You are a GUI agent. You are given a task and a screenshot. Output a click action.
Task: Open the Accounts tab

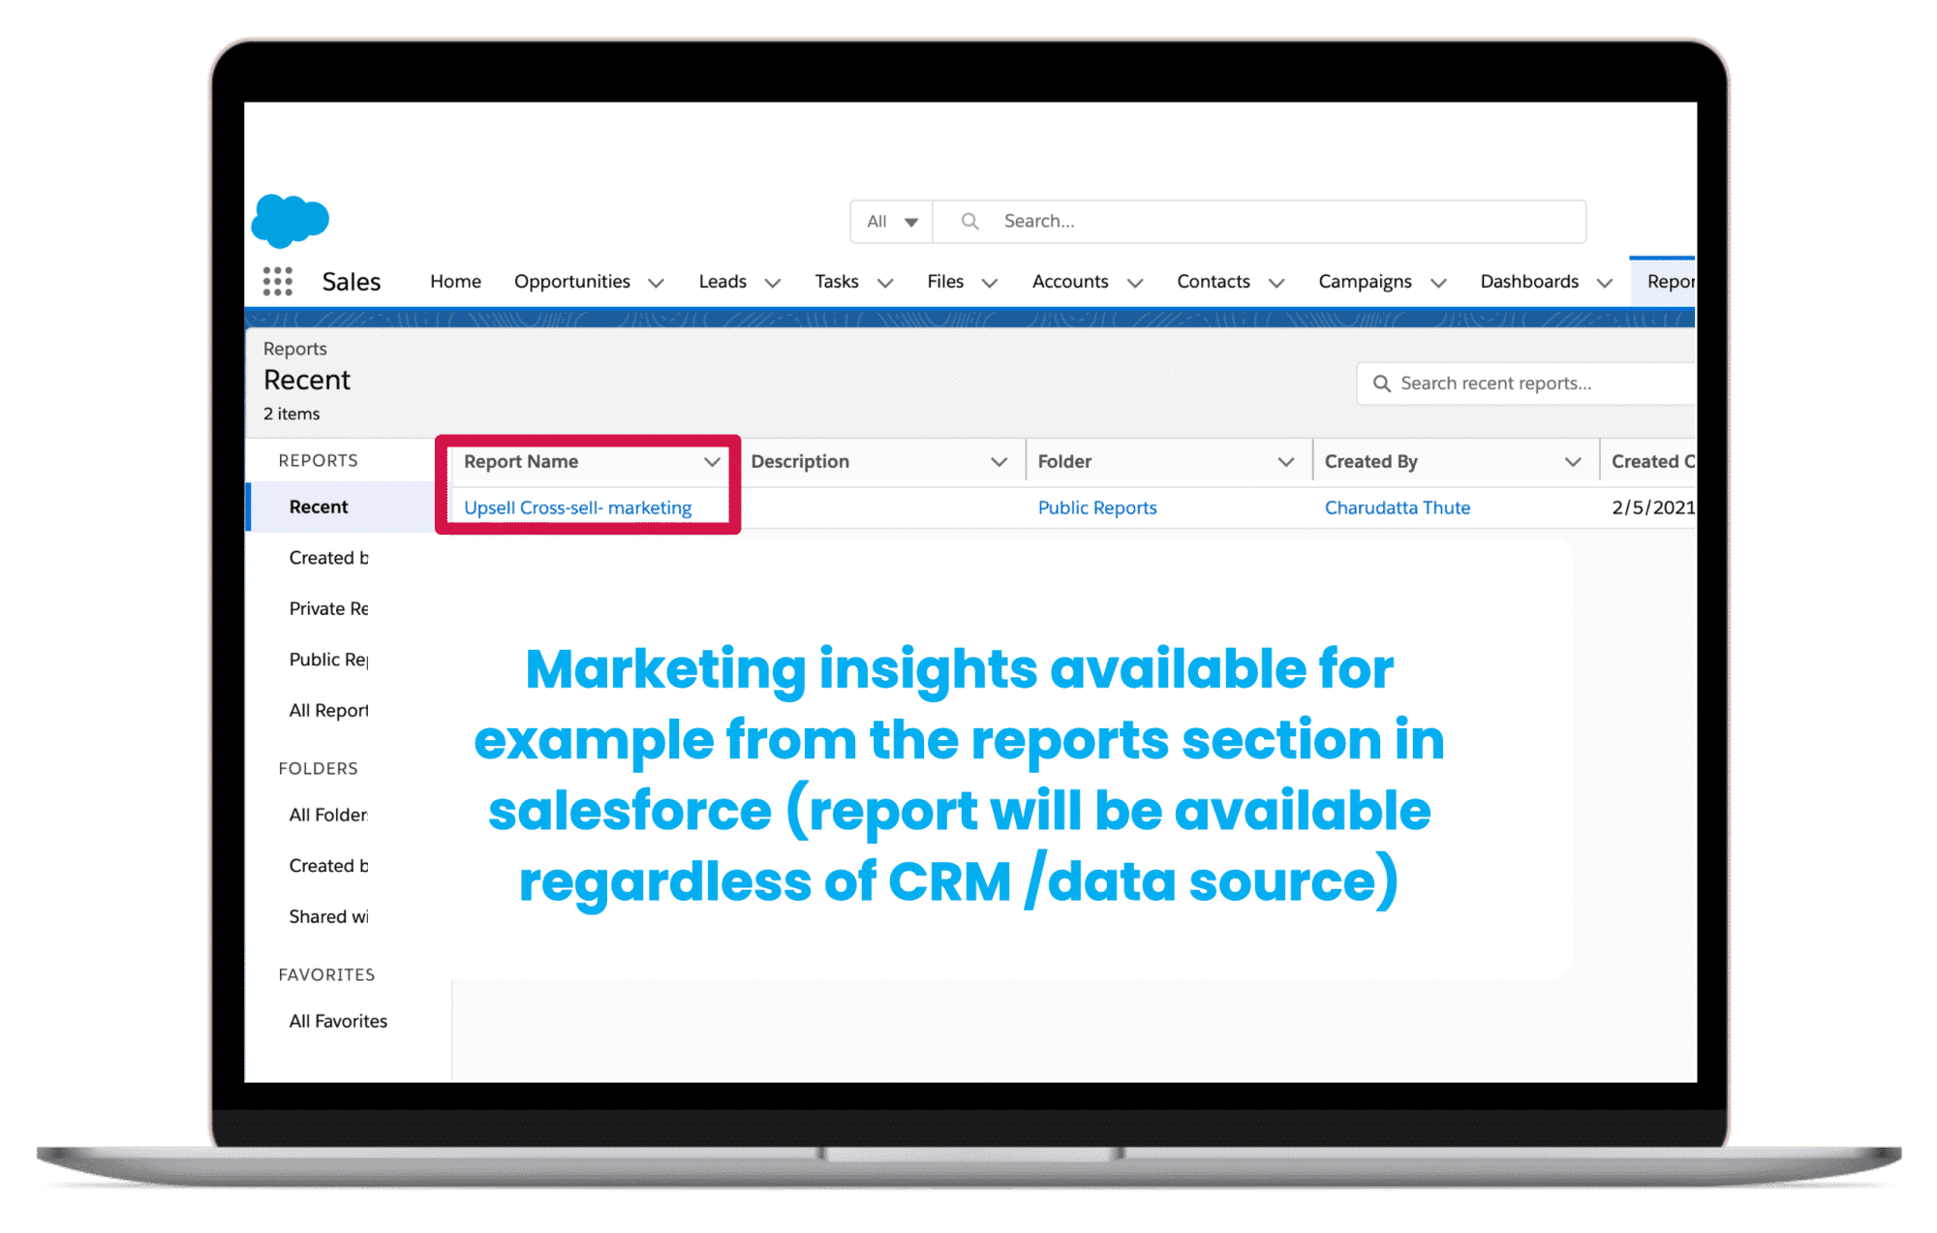1070,282
